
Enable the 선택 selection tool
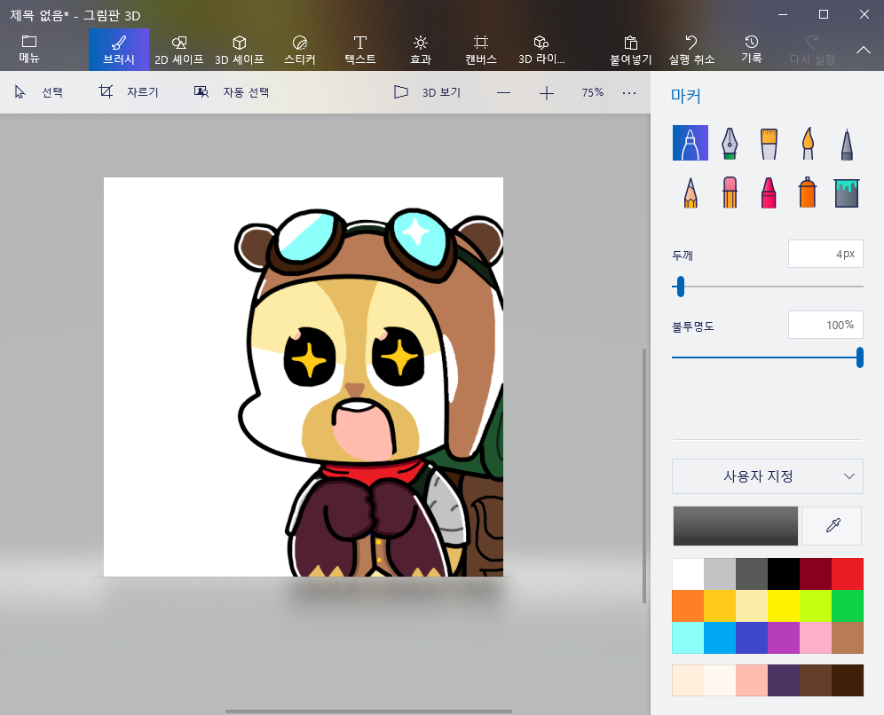pos(40,92)
